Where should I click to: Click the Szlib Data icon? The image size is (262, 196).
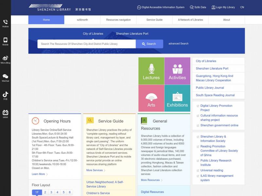(x=192, y=7)
